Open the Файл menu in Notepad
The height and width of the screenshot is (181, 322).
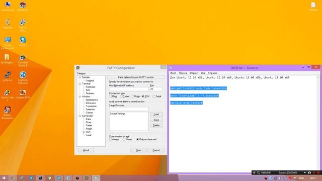[x=173, y=73]
